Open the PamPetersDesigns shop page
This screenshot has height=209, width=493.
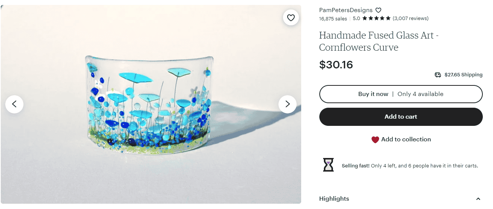(x=346, y=10)
